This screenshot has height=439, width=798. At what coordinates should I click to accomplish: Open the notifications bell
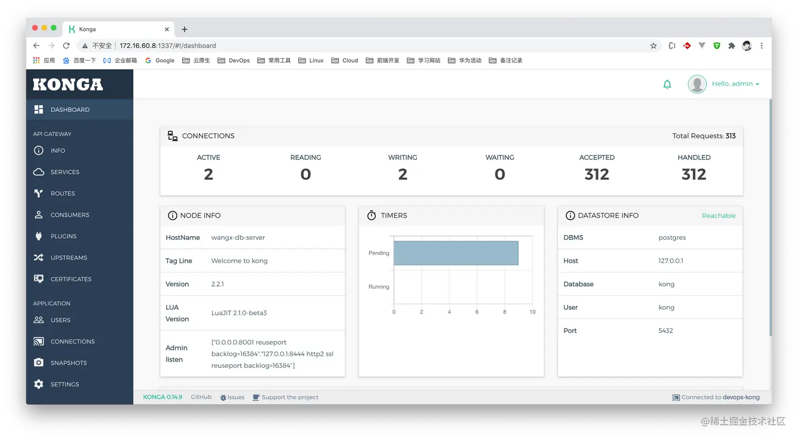click(667, 84)
